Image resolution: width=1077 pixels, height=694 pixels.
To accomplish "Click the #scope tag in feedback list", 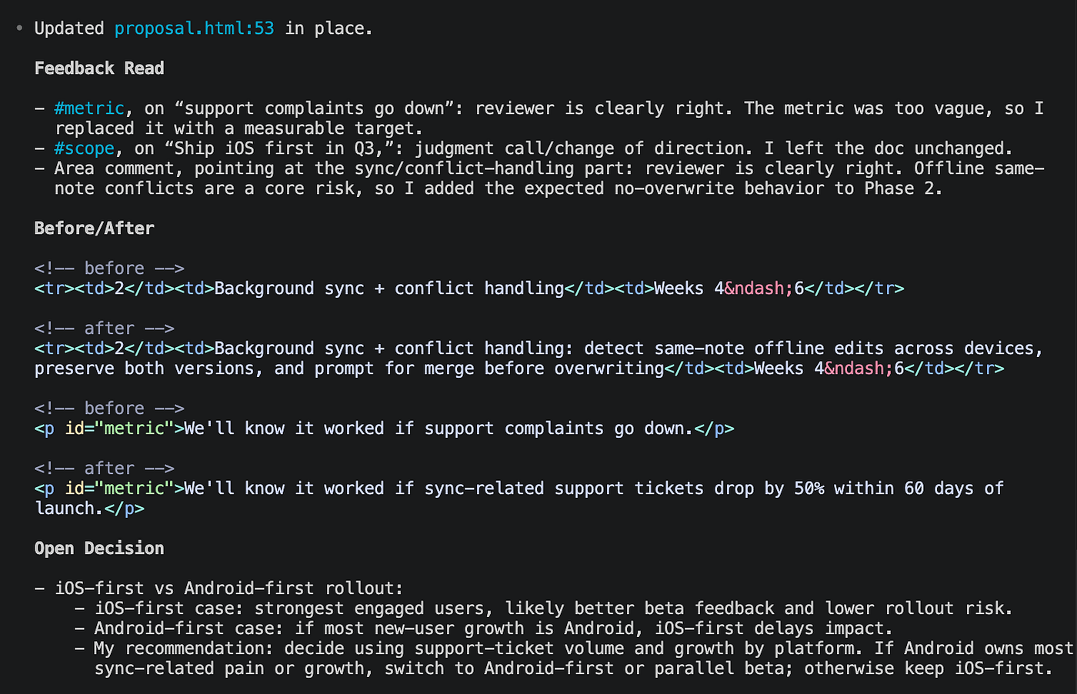I will [x=84, y=148].
